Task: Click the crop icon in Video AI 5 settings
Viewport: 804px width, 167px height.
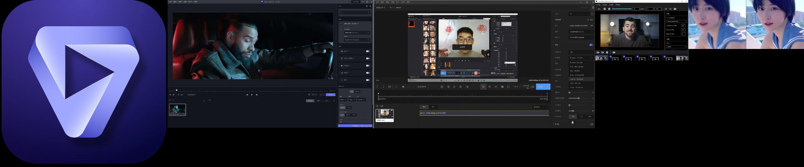Action: [x=588, y=20]
